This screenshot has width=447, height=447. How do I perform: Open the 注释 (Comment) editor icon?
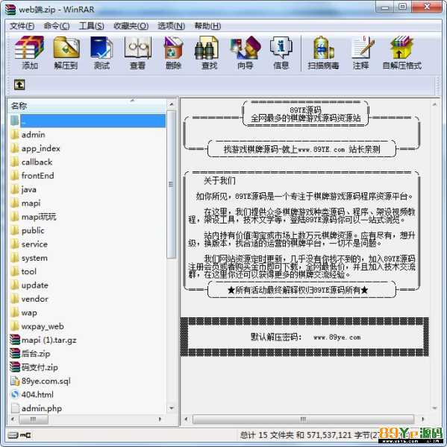pyautogui.click(x=361, y=53)
